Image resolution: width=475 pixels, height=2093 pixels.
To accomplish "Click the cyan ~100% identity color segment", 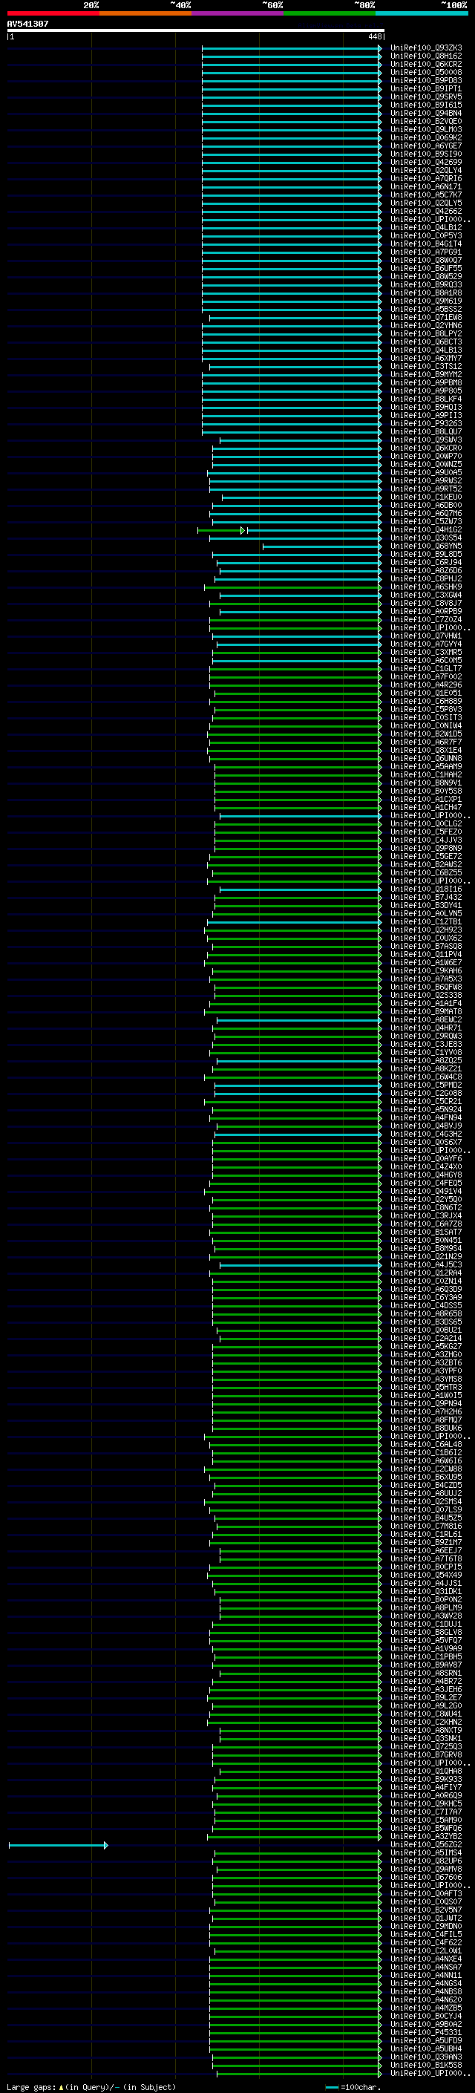I will pos(422,13).
